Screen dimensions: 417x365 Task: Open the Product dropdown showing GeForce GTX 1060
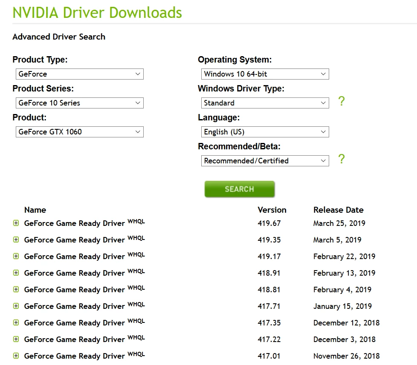point(79,132)
